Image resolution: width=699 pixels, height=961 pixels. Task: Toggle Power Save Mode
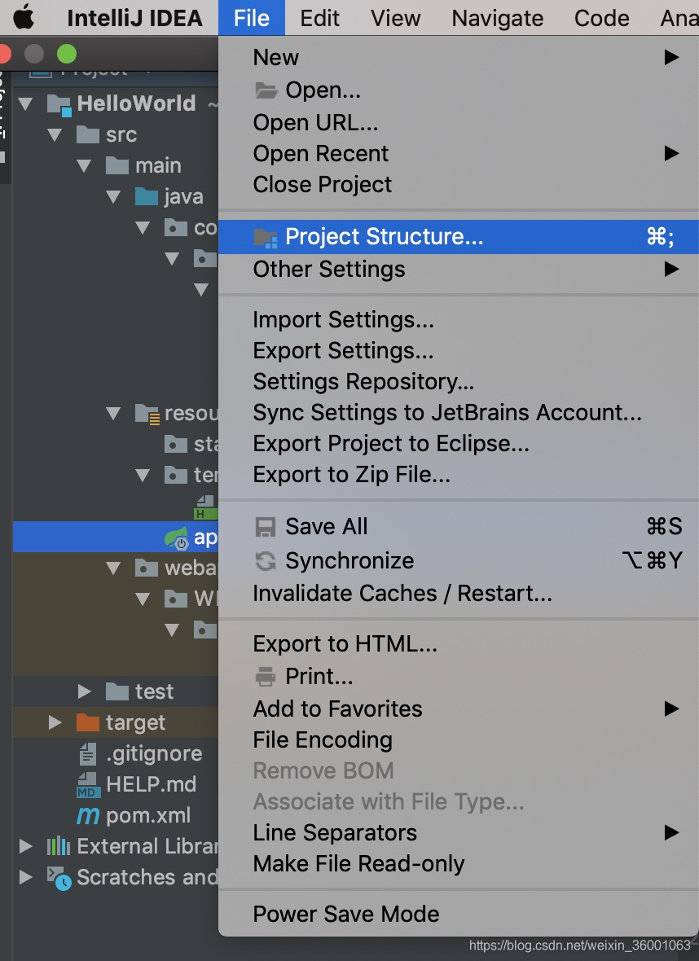tap(459, 915)
